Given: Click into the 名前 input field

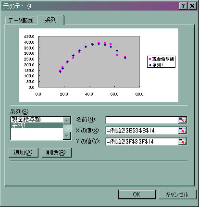Looking at the screenshot, I should click(x=142, y=120).
